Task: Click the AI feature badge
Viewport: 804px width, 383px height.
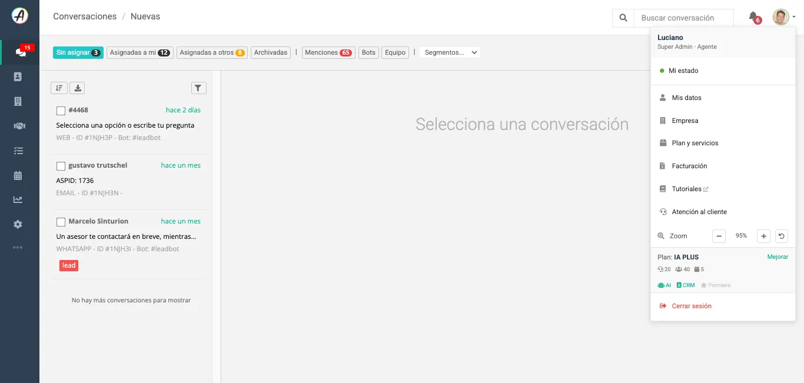Action: [x=665, y=285]
